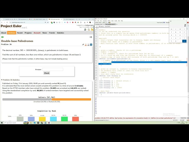The image size is (189, 142).
Task: Open the 'Determine language from source' dropdown
Action: click(x=102, y=120)
